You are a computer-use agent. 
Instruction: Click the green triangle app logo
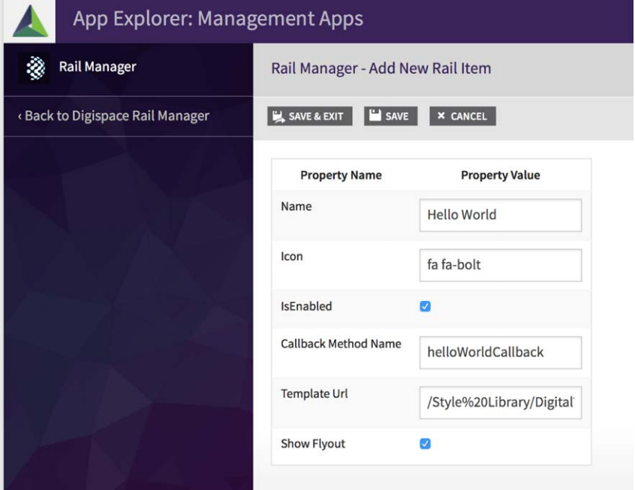(x=30, y=20)
